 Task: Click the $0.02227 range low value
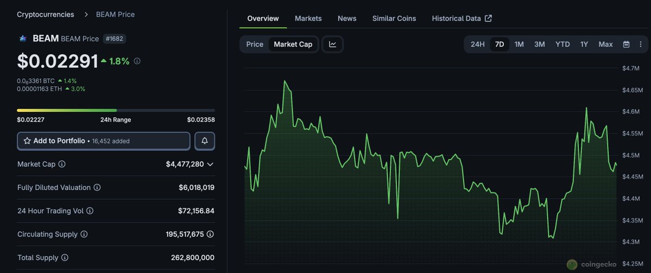click(31, 120)
